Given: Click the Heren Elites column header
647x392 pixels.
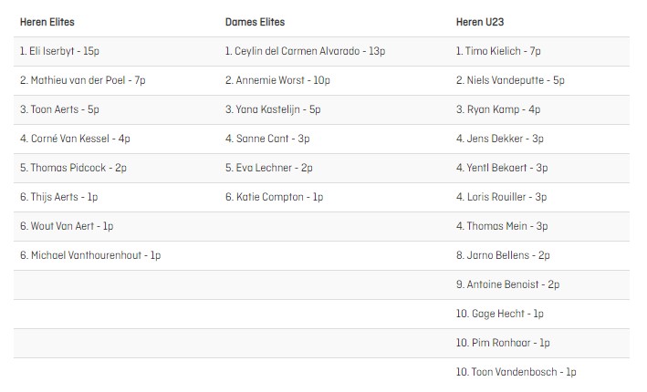Looking at the screenshot, I should pos(47,22).
